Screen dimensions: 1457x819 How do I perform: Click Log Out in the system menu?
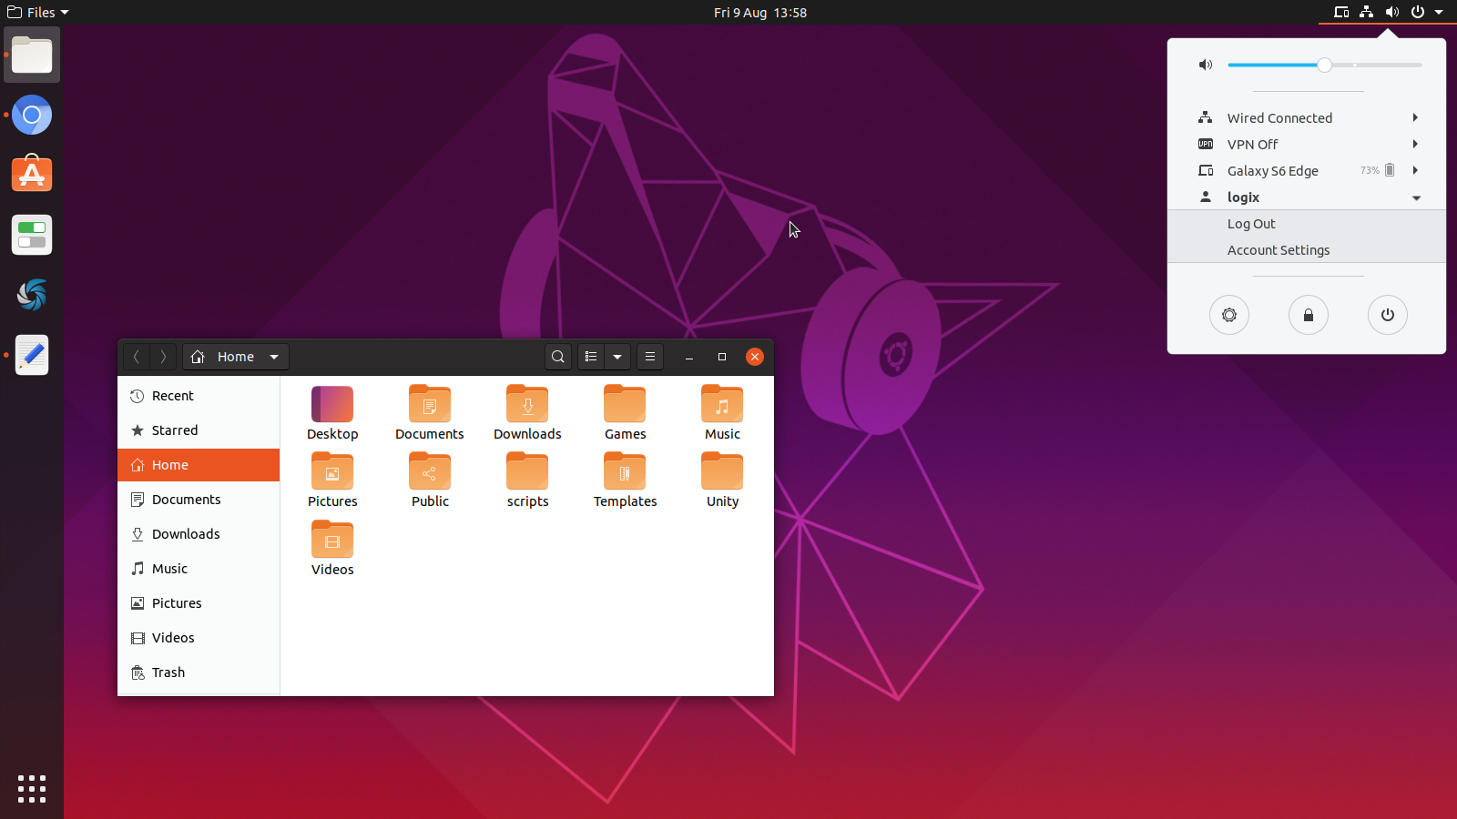point(1251,223)
